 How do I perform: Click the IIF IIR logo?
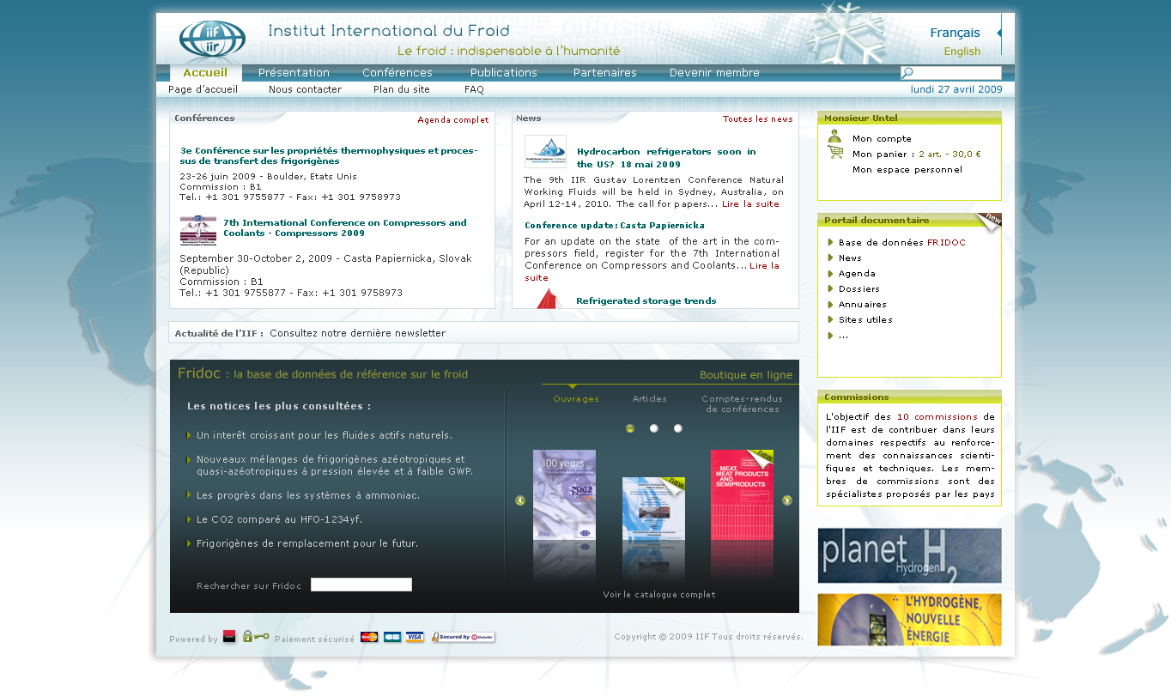point(212,39)
